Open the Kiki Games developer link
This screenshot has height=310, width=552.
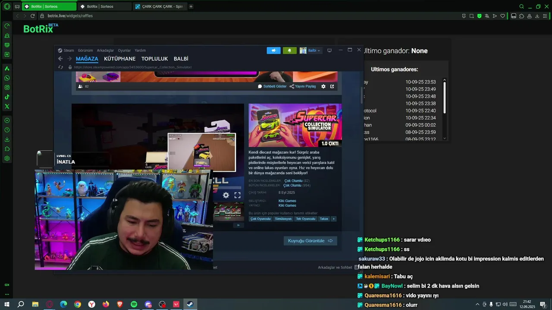coord(287,201)
